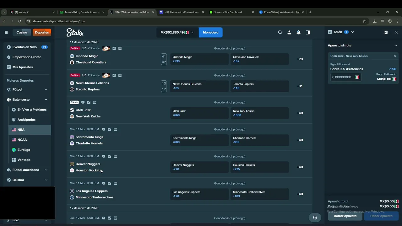Open the balance currency dropdown
Screen dimensions: 402x226
tap(177, 32)
